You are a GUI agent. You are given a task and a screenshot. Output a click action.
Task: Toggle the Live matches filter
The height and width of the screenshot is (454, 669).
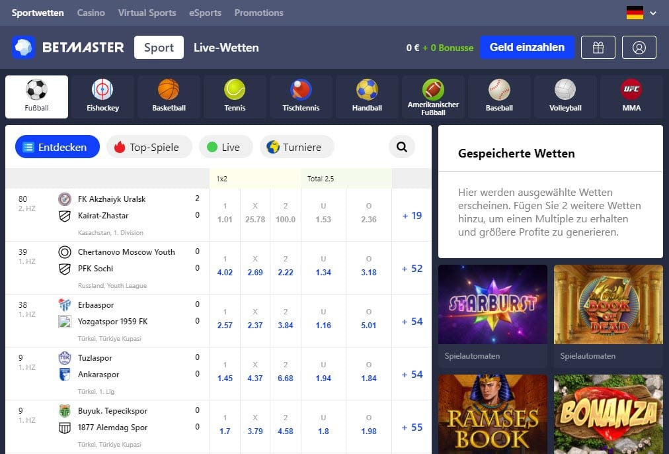point(225,147)
